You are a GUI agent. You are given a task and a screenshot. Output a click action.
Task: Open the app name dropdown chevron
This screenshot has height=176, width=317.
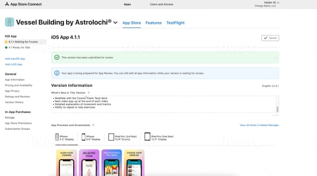(115, 22)
